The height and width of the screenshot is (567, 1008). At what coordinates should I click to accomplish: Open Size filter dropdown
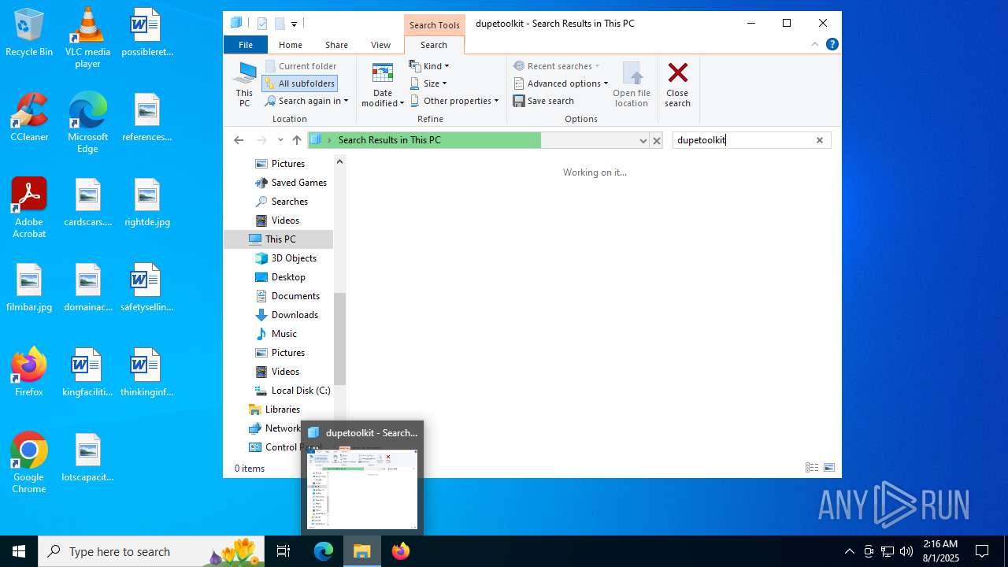pyautogui.click(x=428, y=83)
